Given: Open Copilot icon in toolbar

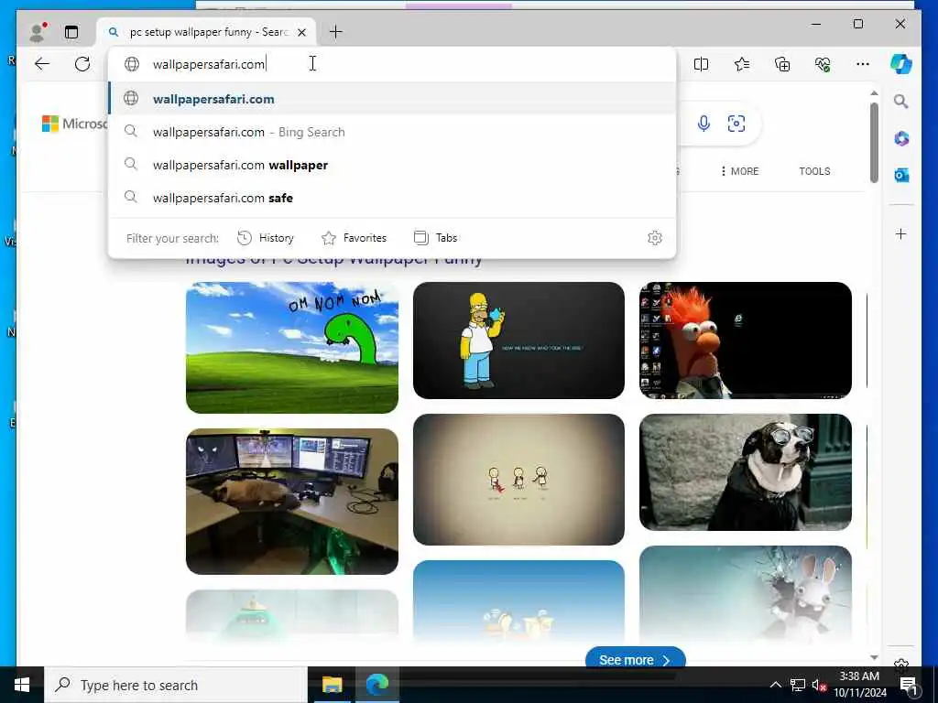Looking at the screenshot, I should pos(901,64).
